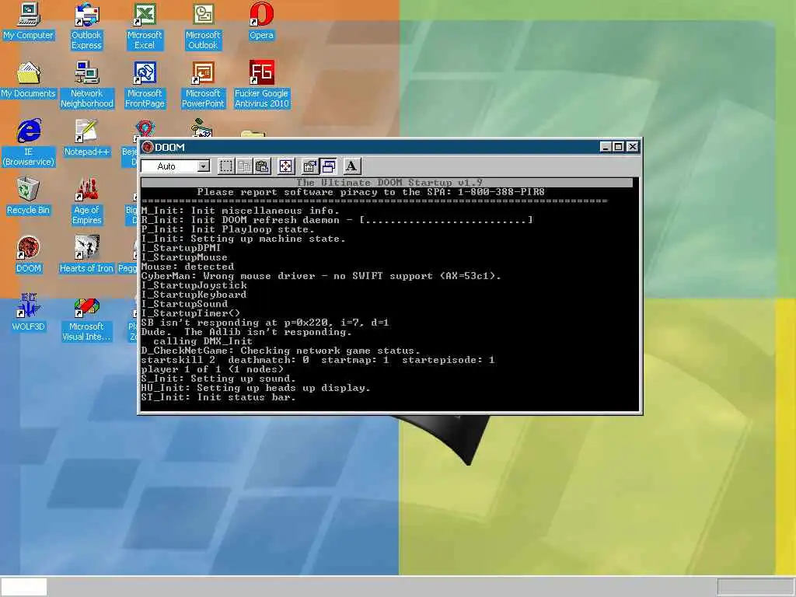Click the 'I_StartupMouse' console line
The width and height of the screenshot is (796, 597).
pos(184,257)
